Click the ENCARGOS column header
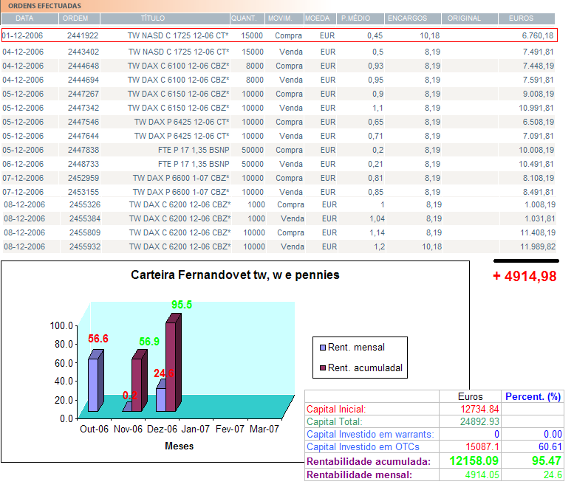Screen dimensions: 574x490 point(407,18)
